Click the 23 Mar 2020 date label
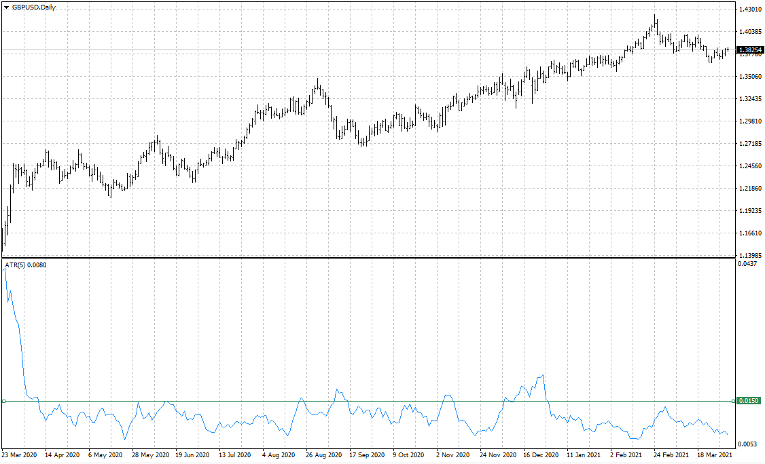The image size is (765, 464). (19, 455)
